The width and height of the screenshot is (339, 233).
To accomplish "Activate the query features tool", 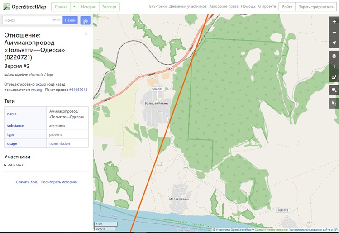I will pyautogui.click(x=334, y=104).
